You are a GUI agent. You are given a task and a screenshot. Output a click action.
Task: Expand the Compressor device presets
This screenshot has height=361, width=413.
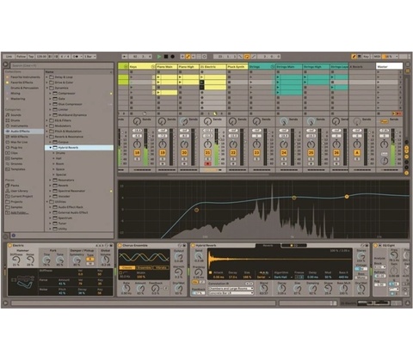(x=51, y=94)
